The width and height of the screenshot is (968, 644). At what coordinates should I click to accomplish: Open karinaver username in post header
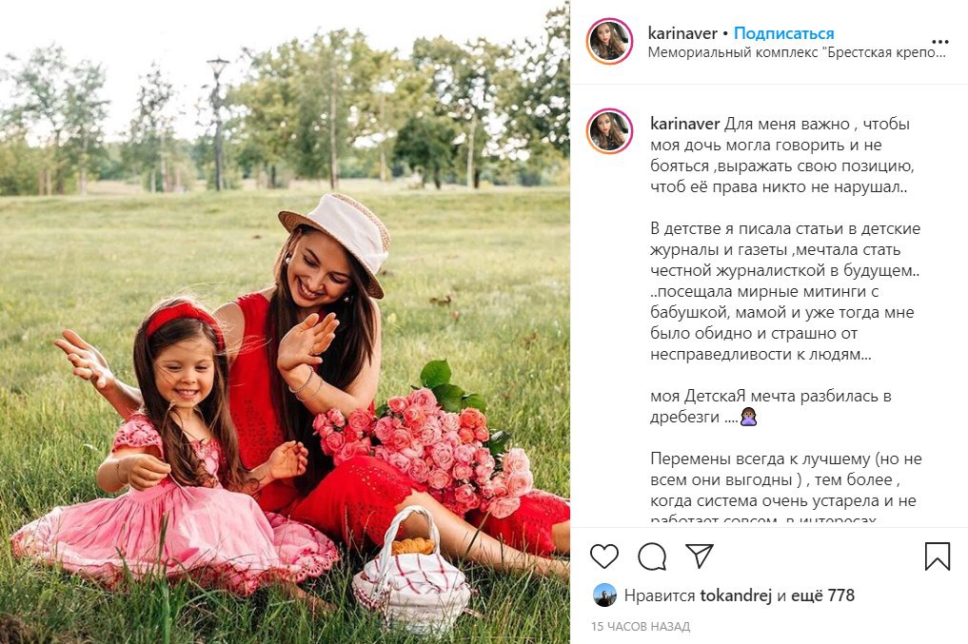coord(682,33)
